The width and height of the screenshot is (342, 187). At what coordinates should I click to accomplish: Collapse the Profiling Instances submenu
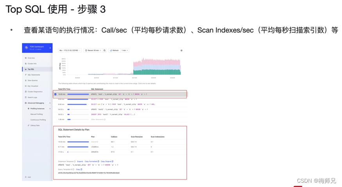coord(50,109)
